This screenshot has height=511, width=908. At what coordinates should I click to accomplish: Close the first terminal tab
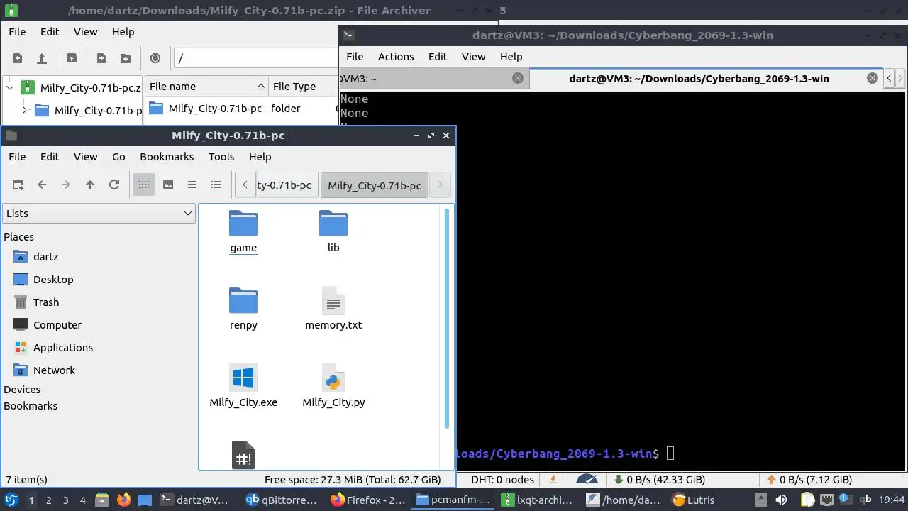point(518,79)
